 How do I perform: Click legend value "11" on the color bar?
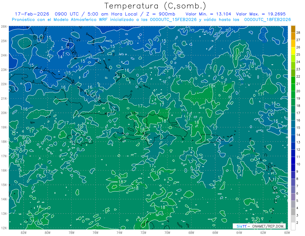point(298,157)
